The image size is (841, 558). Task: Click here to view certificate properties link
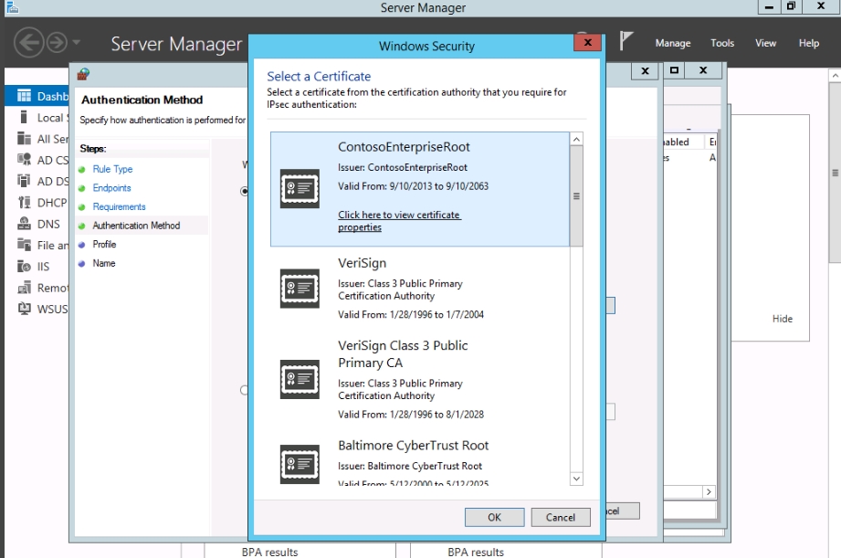click(399, 221)
